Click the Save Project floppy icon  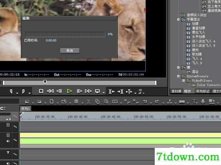tap(76, 102)
